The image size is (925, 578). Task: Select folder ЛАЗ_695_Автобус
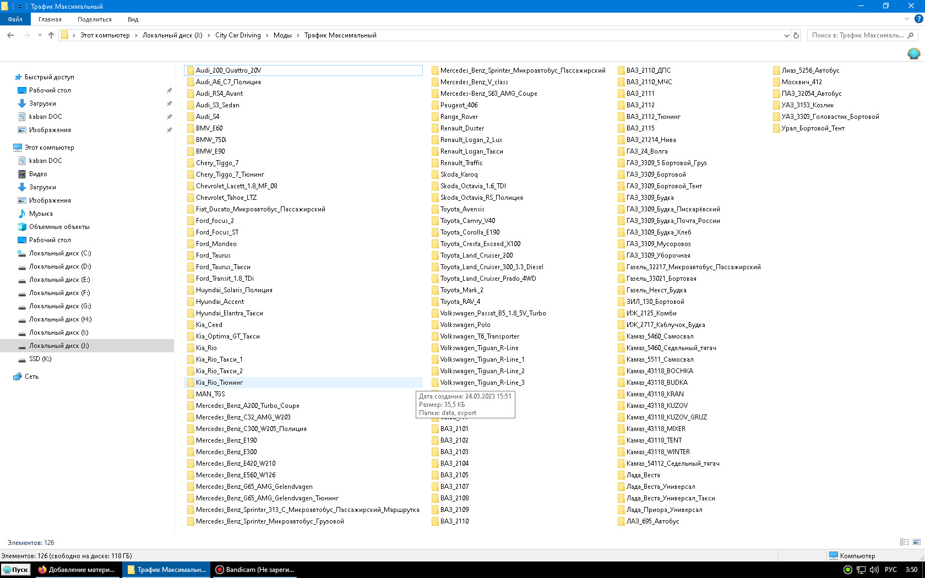(652, 521)
